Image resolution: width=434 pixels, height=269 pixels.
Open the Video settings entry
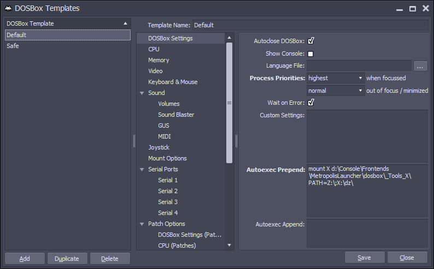pyautogui.click(x=155, y=71)
